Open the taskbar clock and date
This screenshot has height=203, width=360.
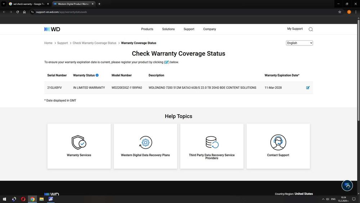343,199
